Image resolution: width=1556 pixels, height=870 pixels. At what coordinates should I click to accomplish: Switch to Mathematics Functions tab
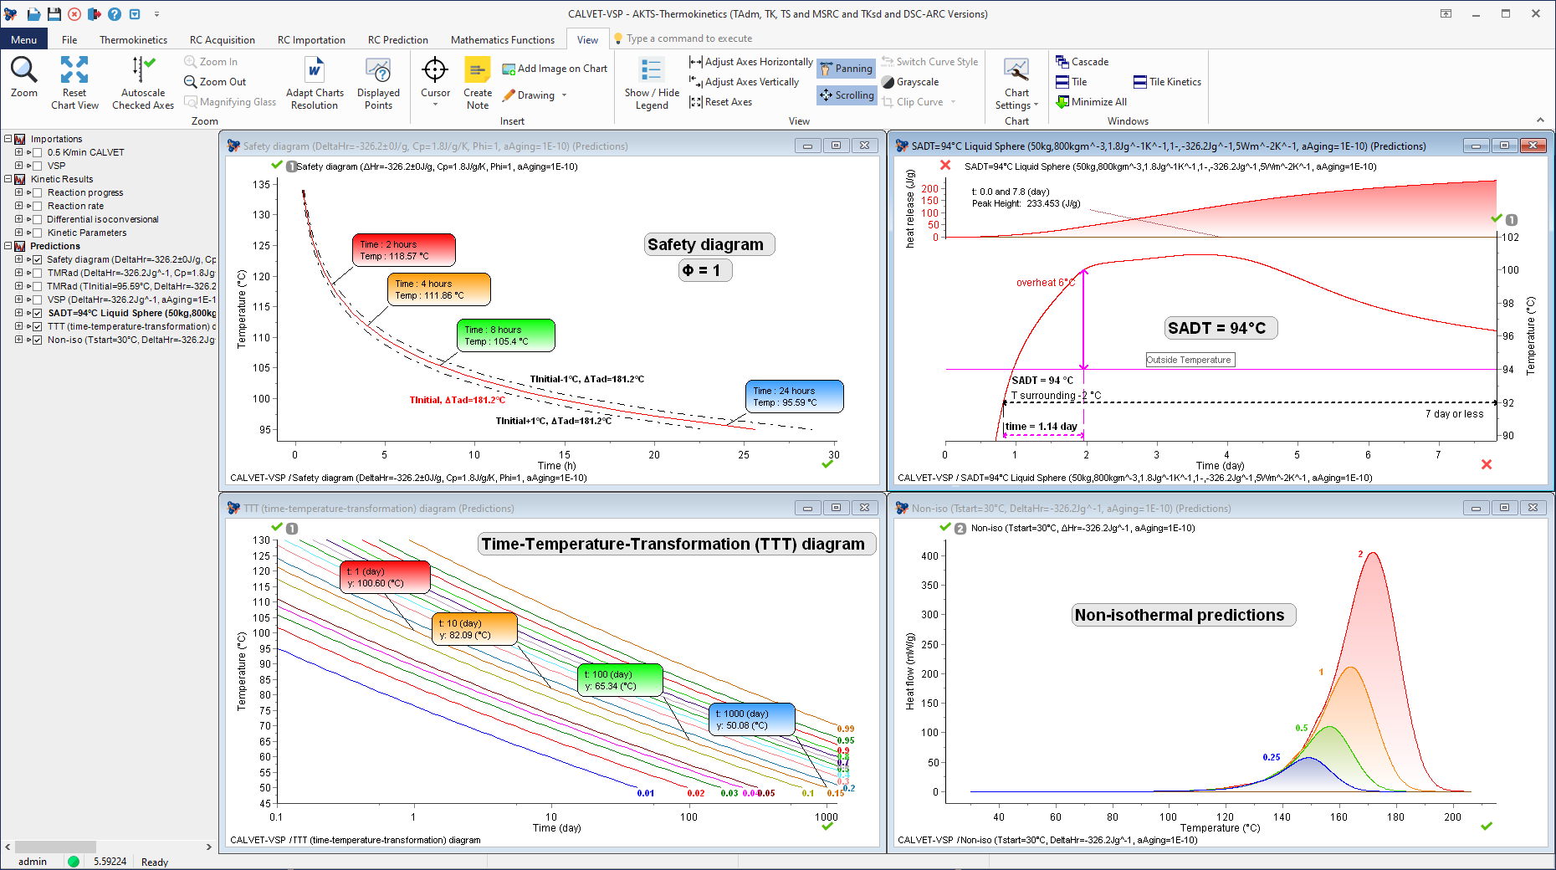coord(502,39)
